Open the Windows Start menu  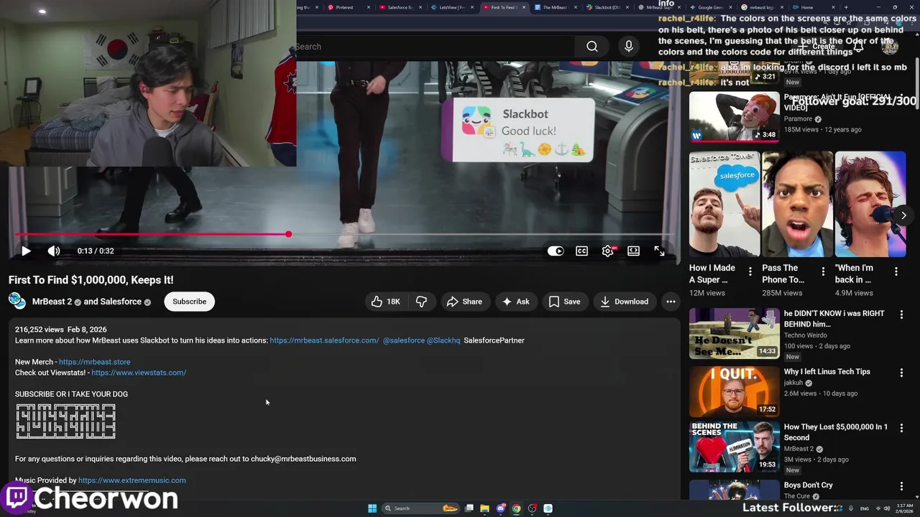coord(372,508)
